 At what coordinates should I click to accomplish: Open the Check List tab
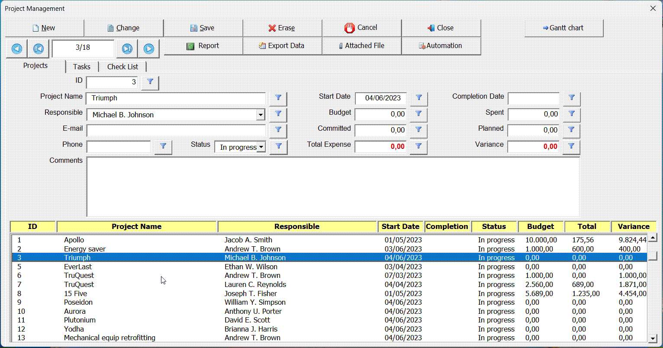(x=122, y=67)
